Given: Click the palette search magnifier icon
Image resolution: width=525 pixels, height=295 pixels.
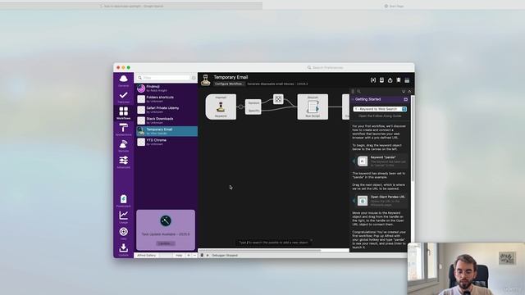Looking at the screenshot, I should (359, 91).
